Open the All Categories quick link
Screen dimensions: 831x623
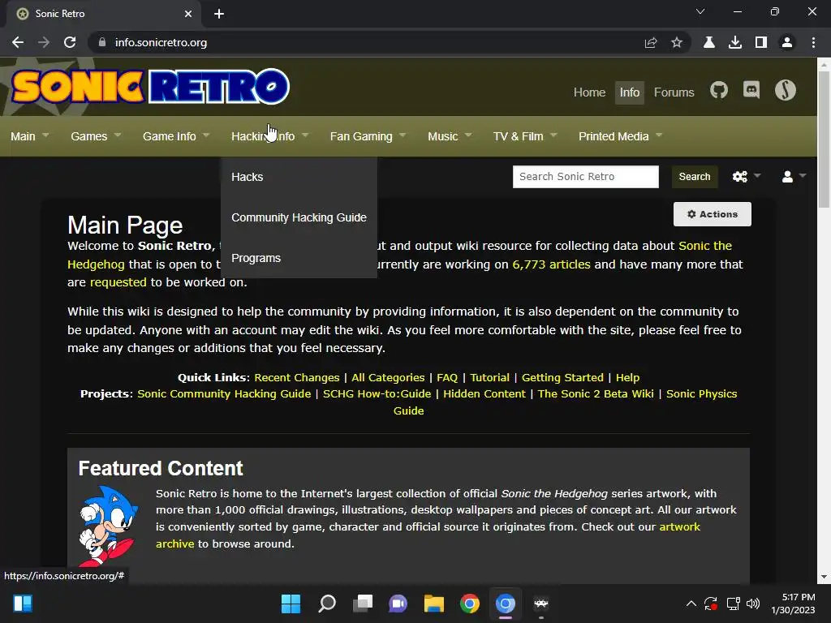[388, 378]
